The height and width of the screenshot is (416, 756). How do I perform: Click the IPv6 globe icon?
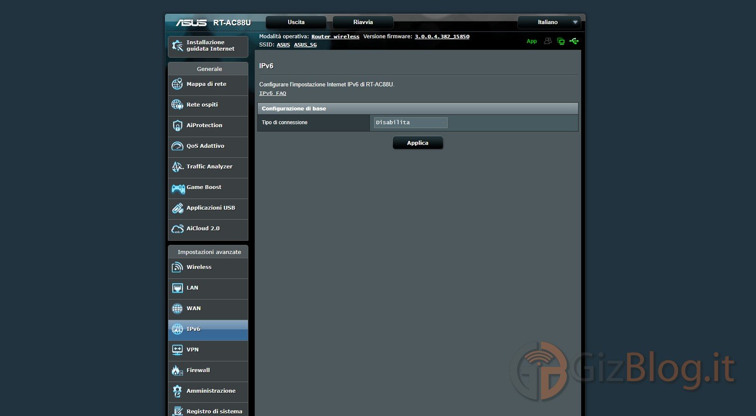(x=177, y=329)
